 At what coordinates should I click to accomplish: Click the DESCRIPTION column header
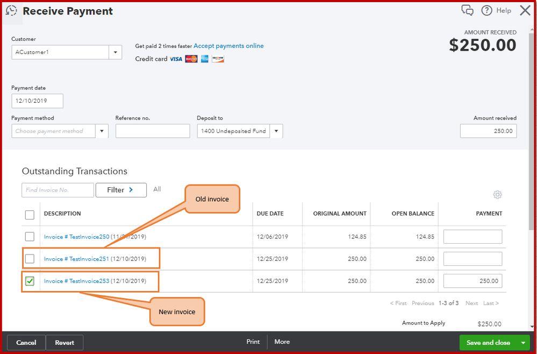point(62,214)
